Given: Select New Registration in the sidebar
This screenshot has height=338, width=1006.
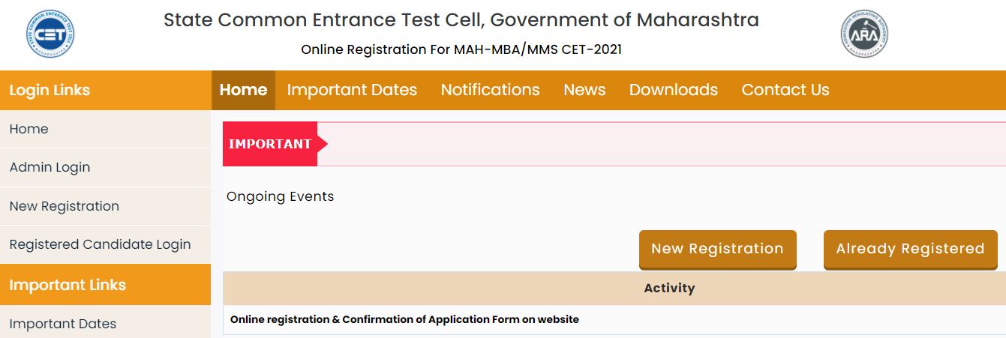Looking at the screenshot, I should coord(65,206).
